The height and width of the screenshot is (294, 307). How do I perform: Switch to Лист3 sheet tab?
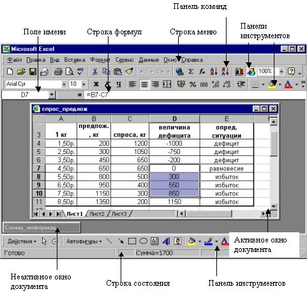(x=119, y=214)
